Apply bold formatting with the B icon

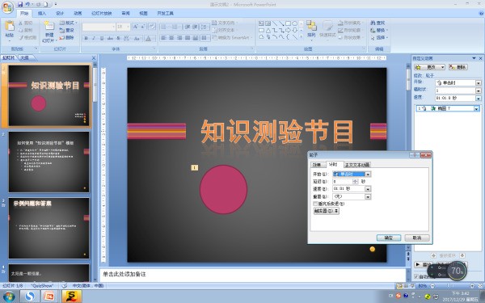(x=86, y=38)
